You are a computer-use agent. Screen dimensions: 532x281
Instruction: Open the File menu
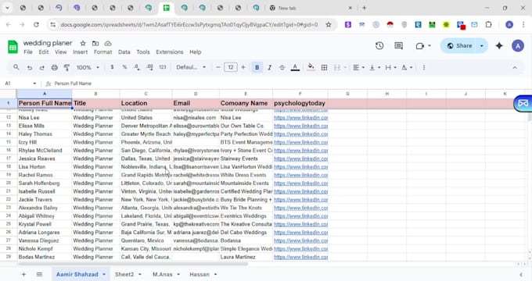click(x=28, y=52)
